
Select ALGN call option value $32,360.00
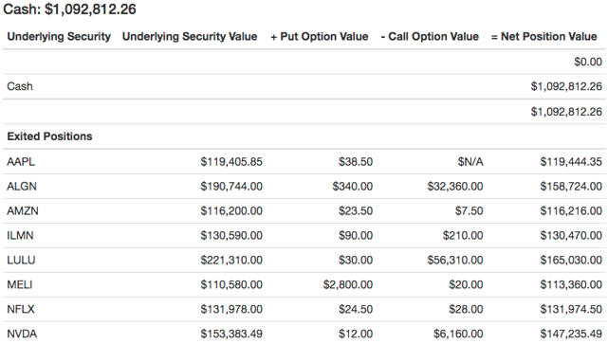(455, 187)
